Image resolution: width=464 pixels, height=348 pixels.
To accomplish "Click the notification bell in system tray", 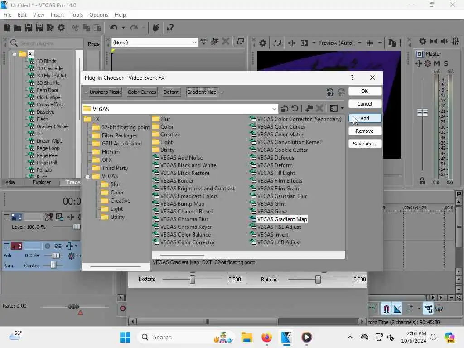I will coord(433,337).
